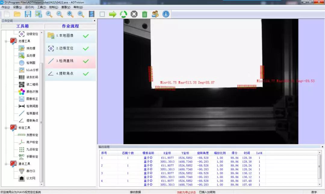Click the 工具箱 panel header button
This screenshot has height=194, width=325.
(22, 26)
